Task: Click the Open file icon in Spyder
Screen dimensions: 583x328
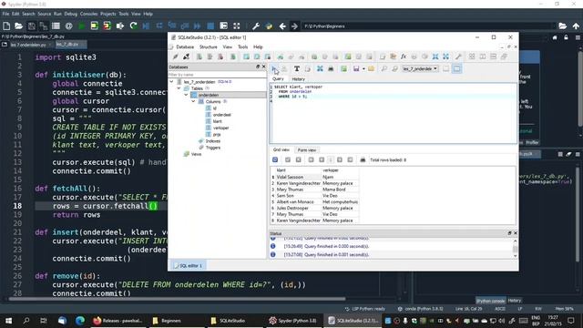Action: pyautogui.click(x=18, y=26)
